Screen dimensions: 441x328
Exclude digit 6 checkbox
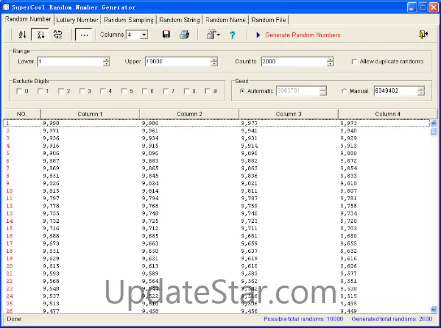(145, 91)
